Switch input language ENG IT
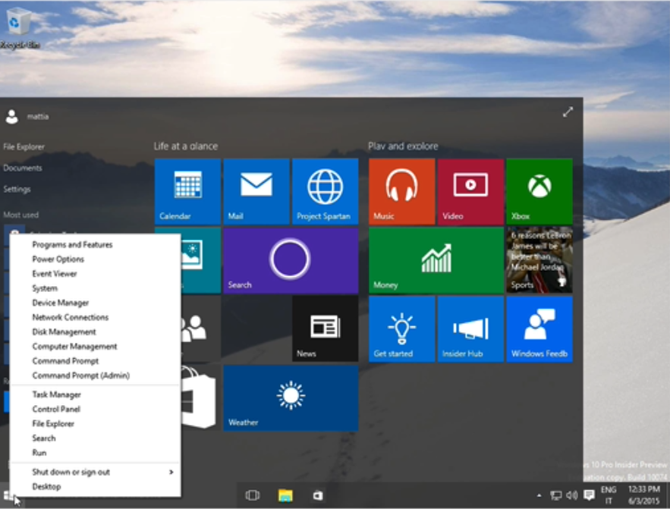The height and width of the screenshot is (509, 670). tap(609, 495)
